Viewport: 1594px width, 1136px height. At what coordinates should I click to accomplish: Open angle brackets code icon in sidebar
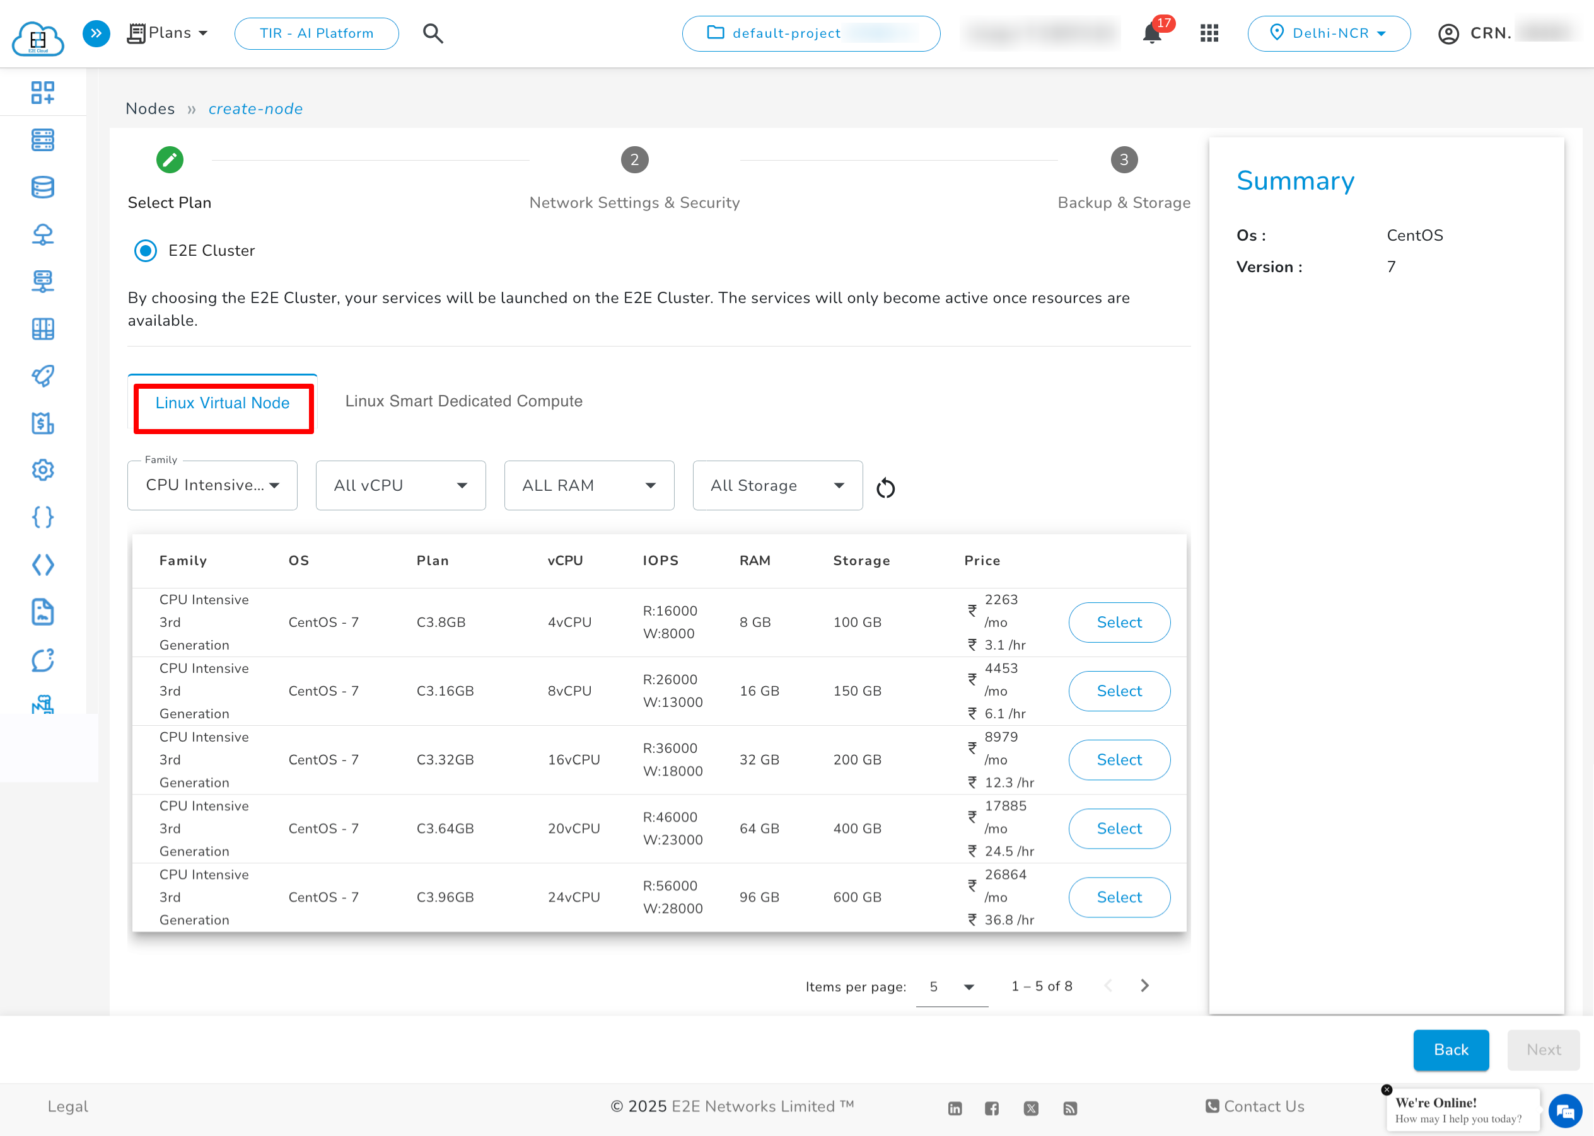43,565
